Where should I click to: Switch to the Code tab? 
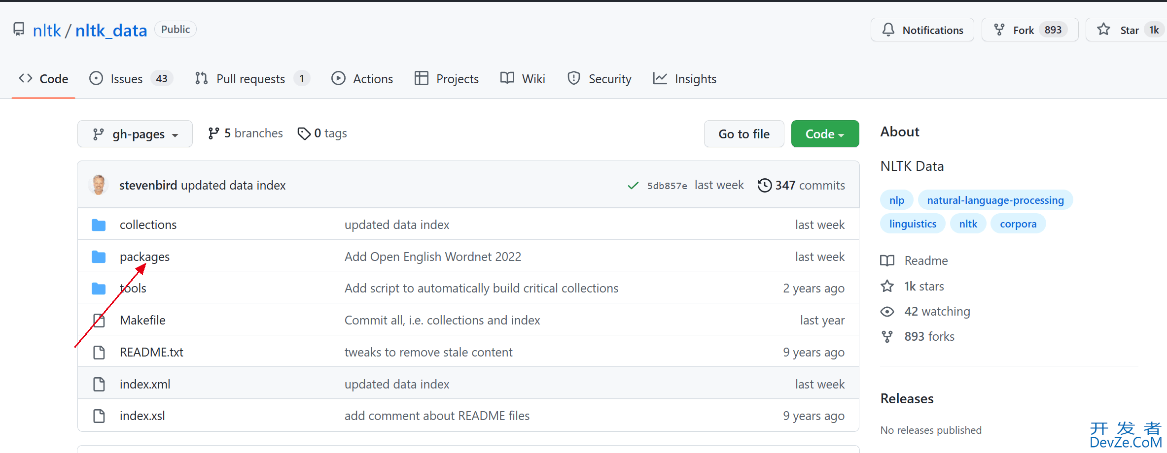pyautogui.click(x=43, y=79)
